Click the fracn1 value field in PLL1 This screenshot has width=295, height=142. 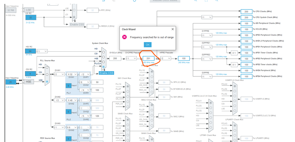tap(69, 86)
